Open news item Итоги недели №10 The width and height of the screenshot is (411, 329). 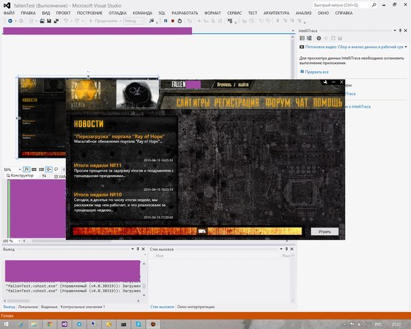point(98,194)
